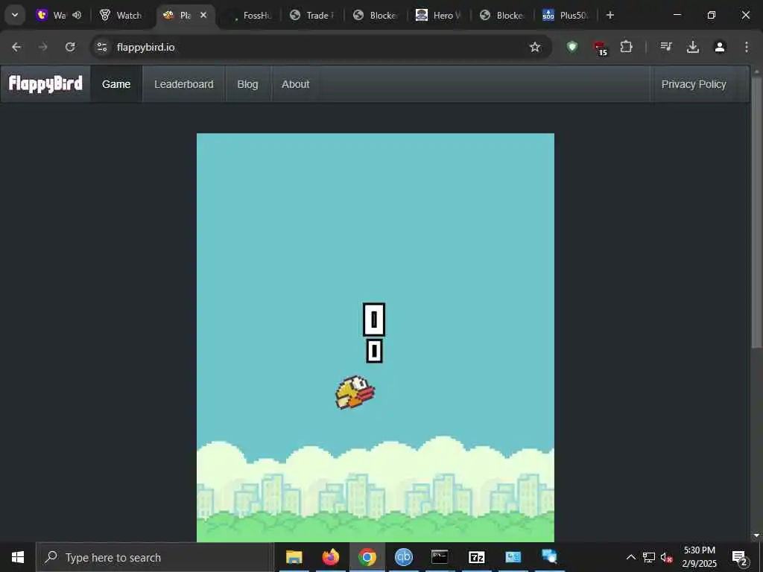This screenshot has width=763, height=572.
Task: Click the browser forward arrow
Action: click(42, 47)
